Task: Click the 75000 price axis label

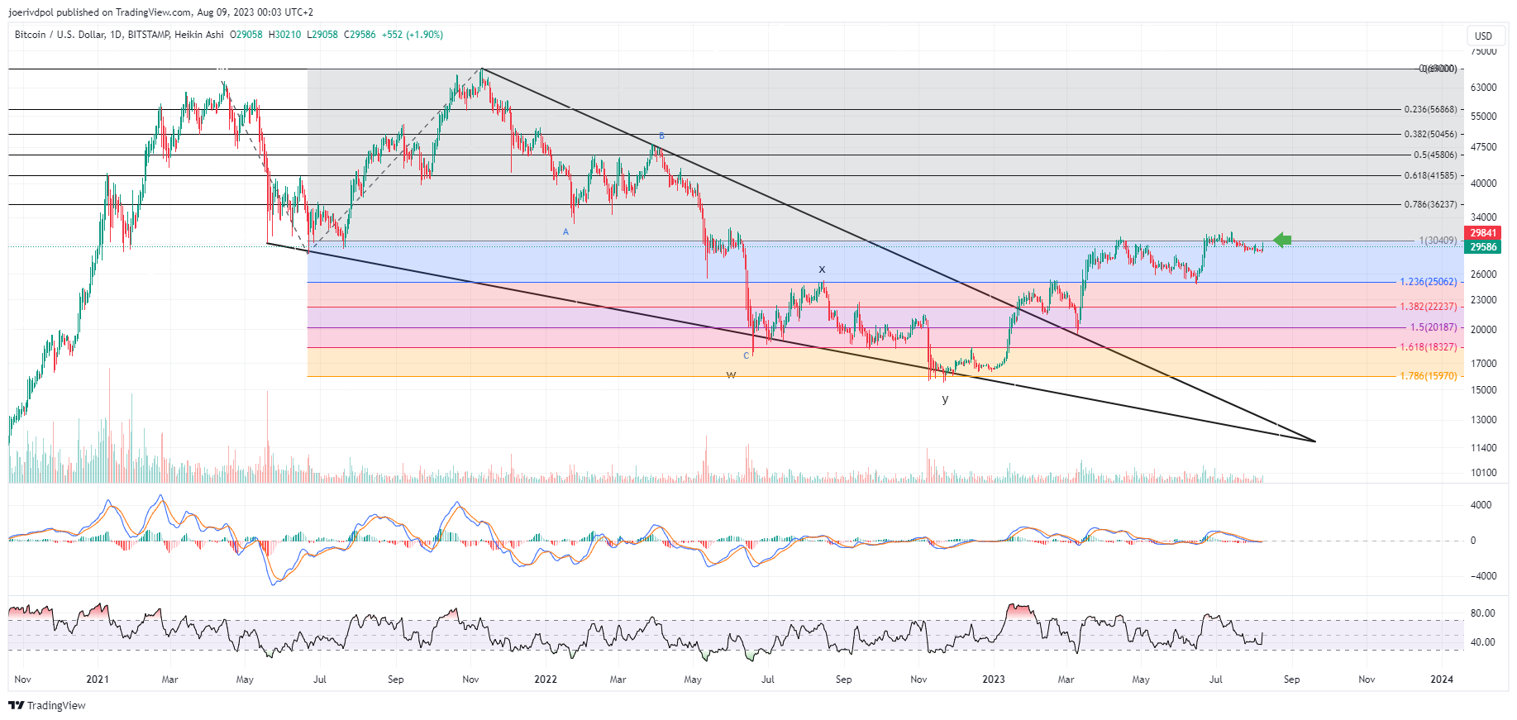Action: pos(1483,51)
